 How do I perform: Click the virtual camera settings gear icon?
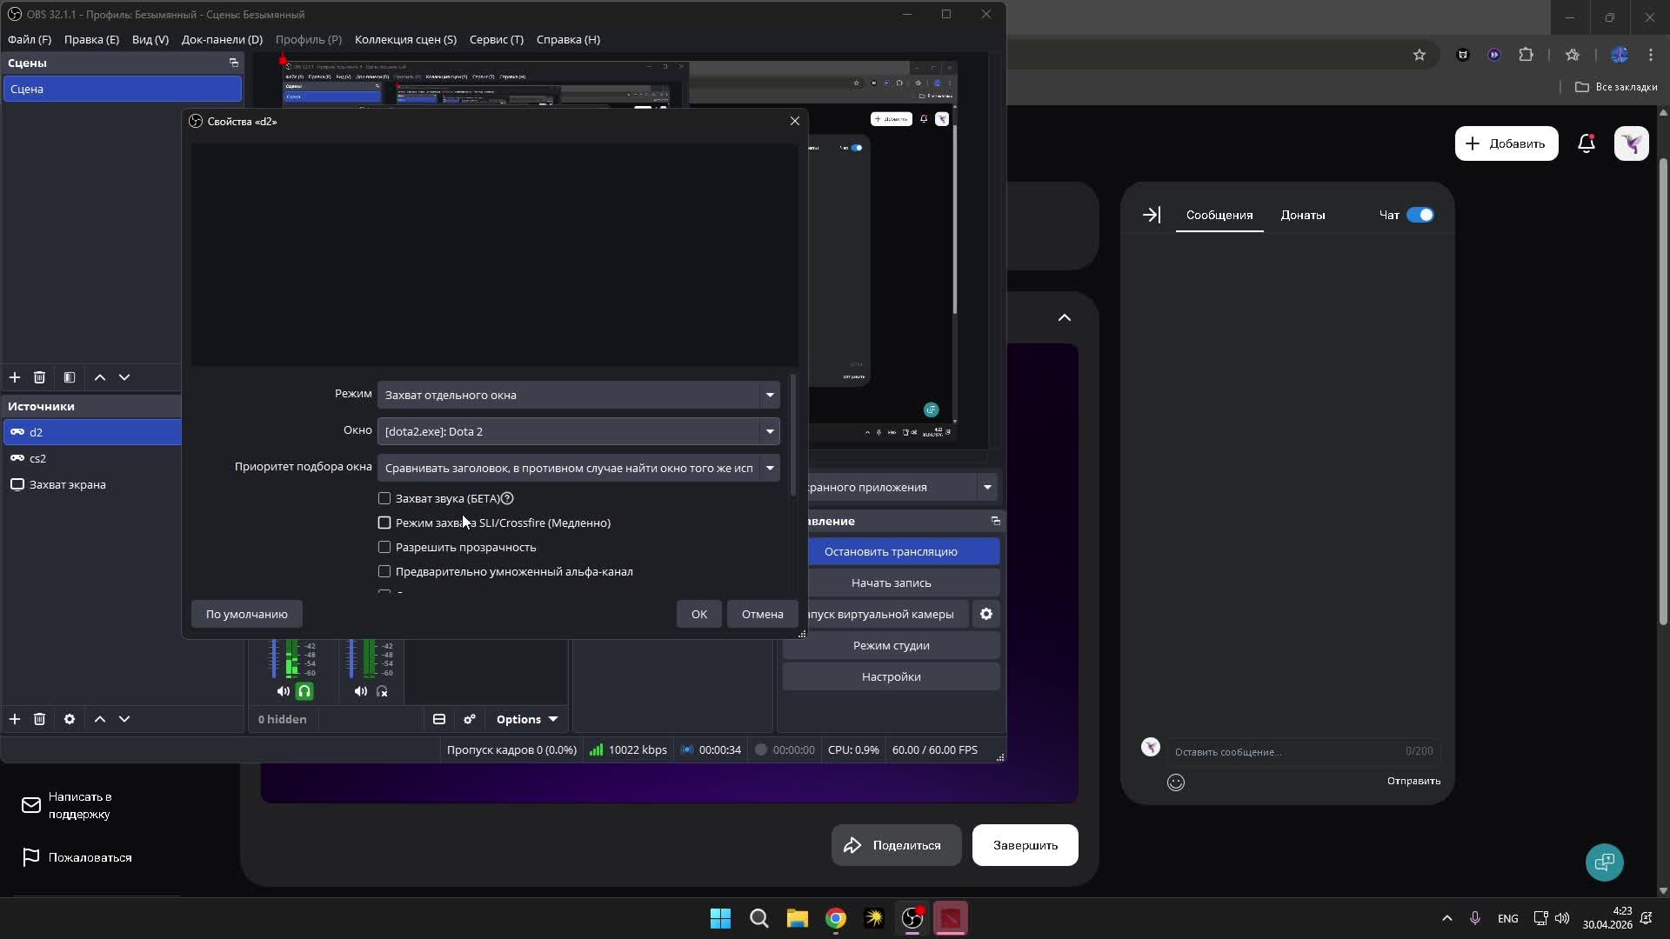pyautogui.click(x=985, y=614)
